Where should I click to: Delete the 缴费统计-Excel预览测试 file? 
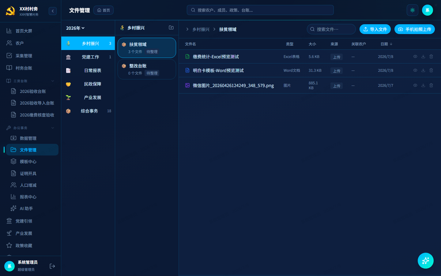point(431,56)
